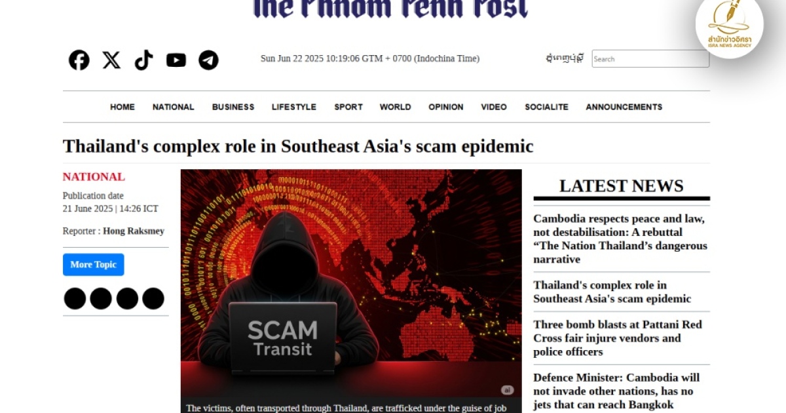Switch to the Khmer language link
786x413 pixels.
(x=564, y=58)
